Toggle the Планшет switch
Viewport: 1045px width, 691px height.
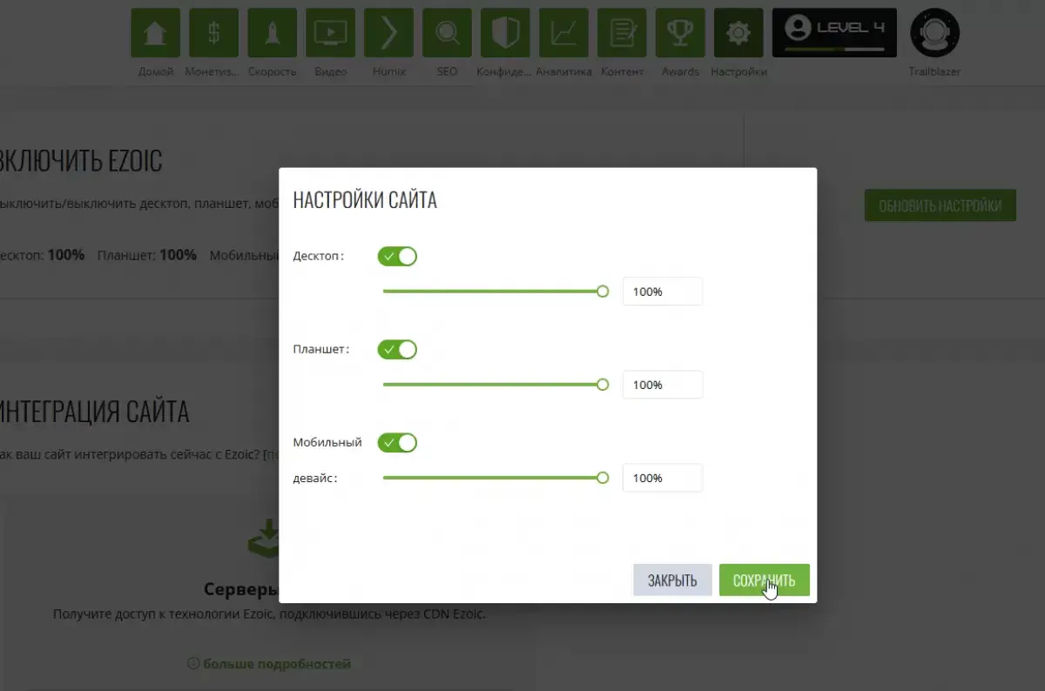click(397, 350)
